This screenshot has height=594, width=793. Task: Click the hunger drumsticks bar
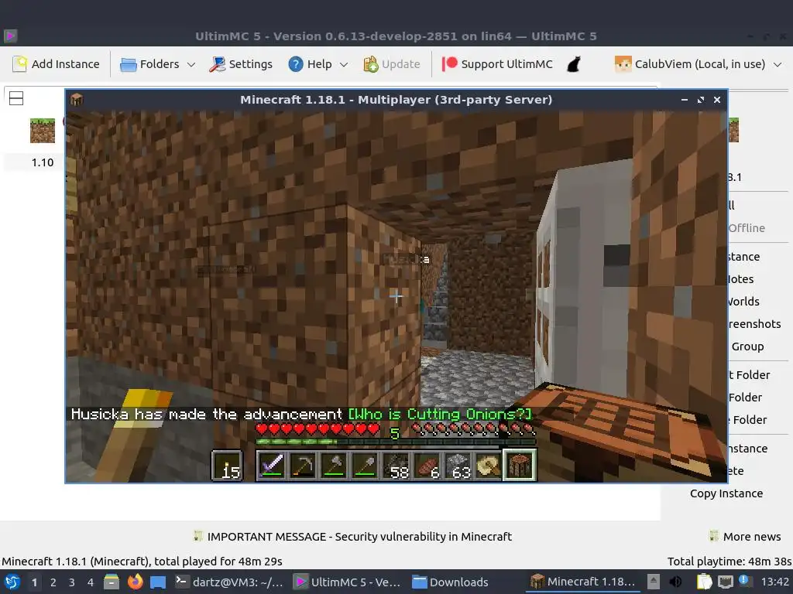click(473, 430)
